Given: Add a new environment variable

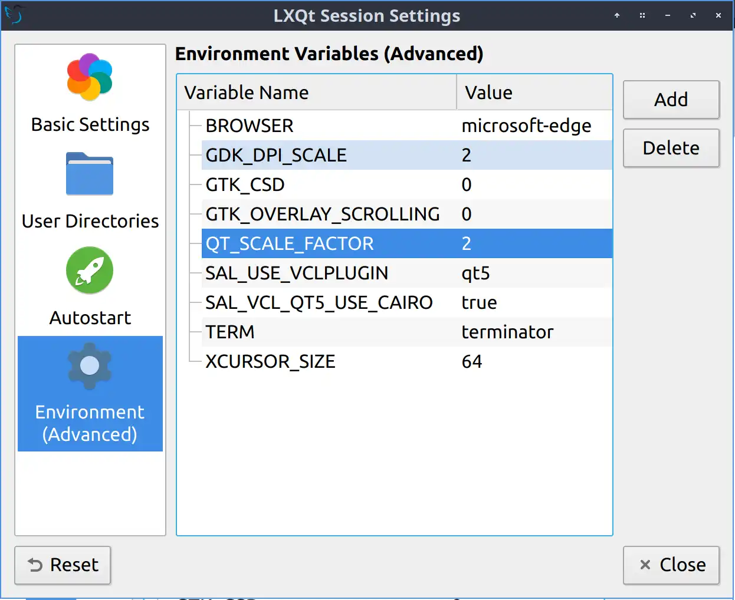Looking at the screenshot, I should click(671, 100).
